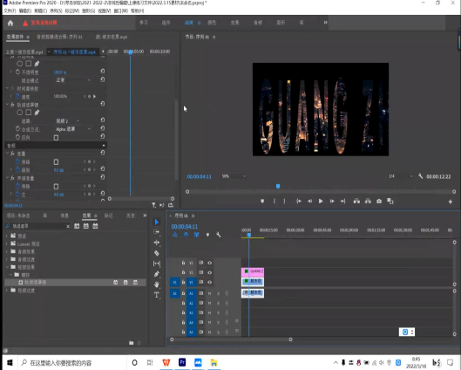
Task: Open the 序列(S) menu
Action: 56,10
